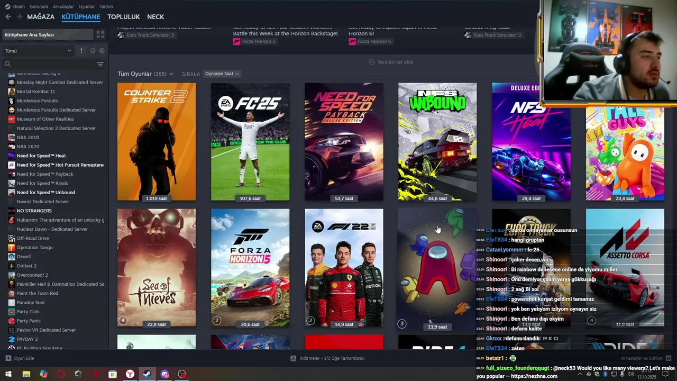Viewport: 677px width, 381px height.
Task: Open the F1 22 game cover
Action: coord(344,268)
